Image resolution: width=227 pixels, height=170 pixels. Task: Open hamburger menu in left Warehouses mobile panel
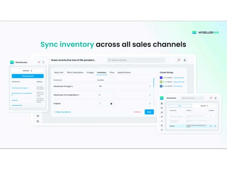[x=43, y=62]
